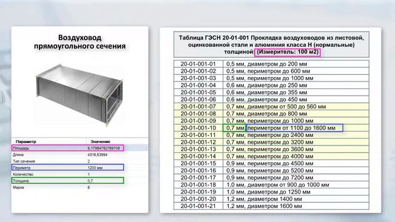Click '0,6 мм, диаметром до 250 мм'
The width and height of the screenshot is (395, 222).
pos(267,85)
